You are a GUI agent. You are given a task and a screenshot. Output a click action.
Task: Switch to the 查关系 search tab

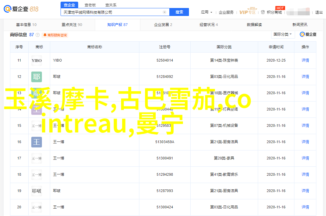(111, 5)
